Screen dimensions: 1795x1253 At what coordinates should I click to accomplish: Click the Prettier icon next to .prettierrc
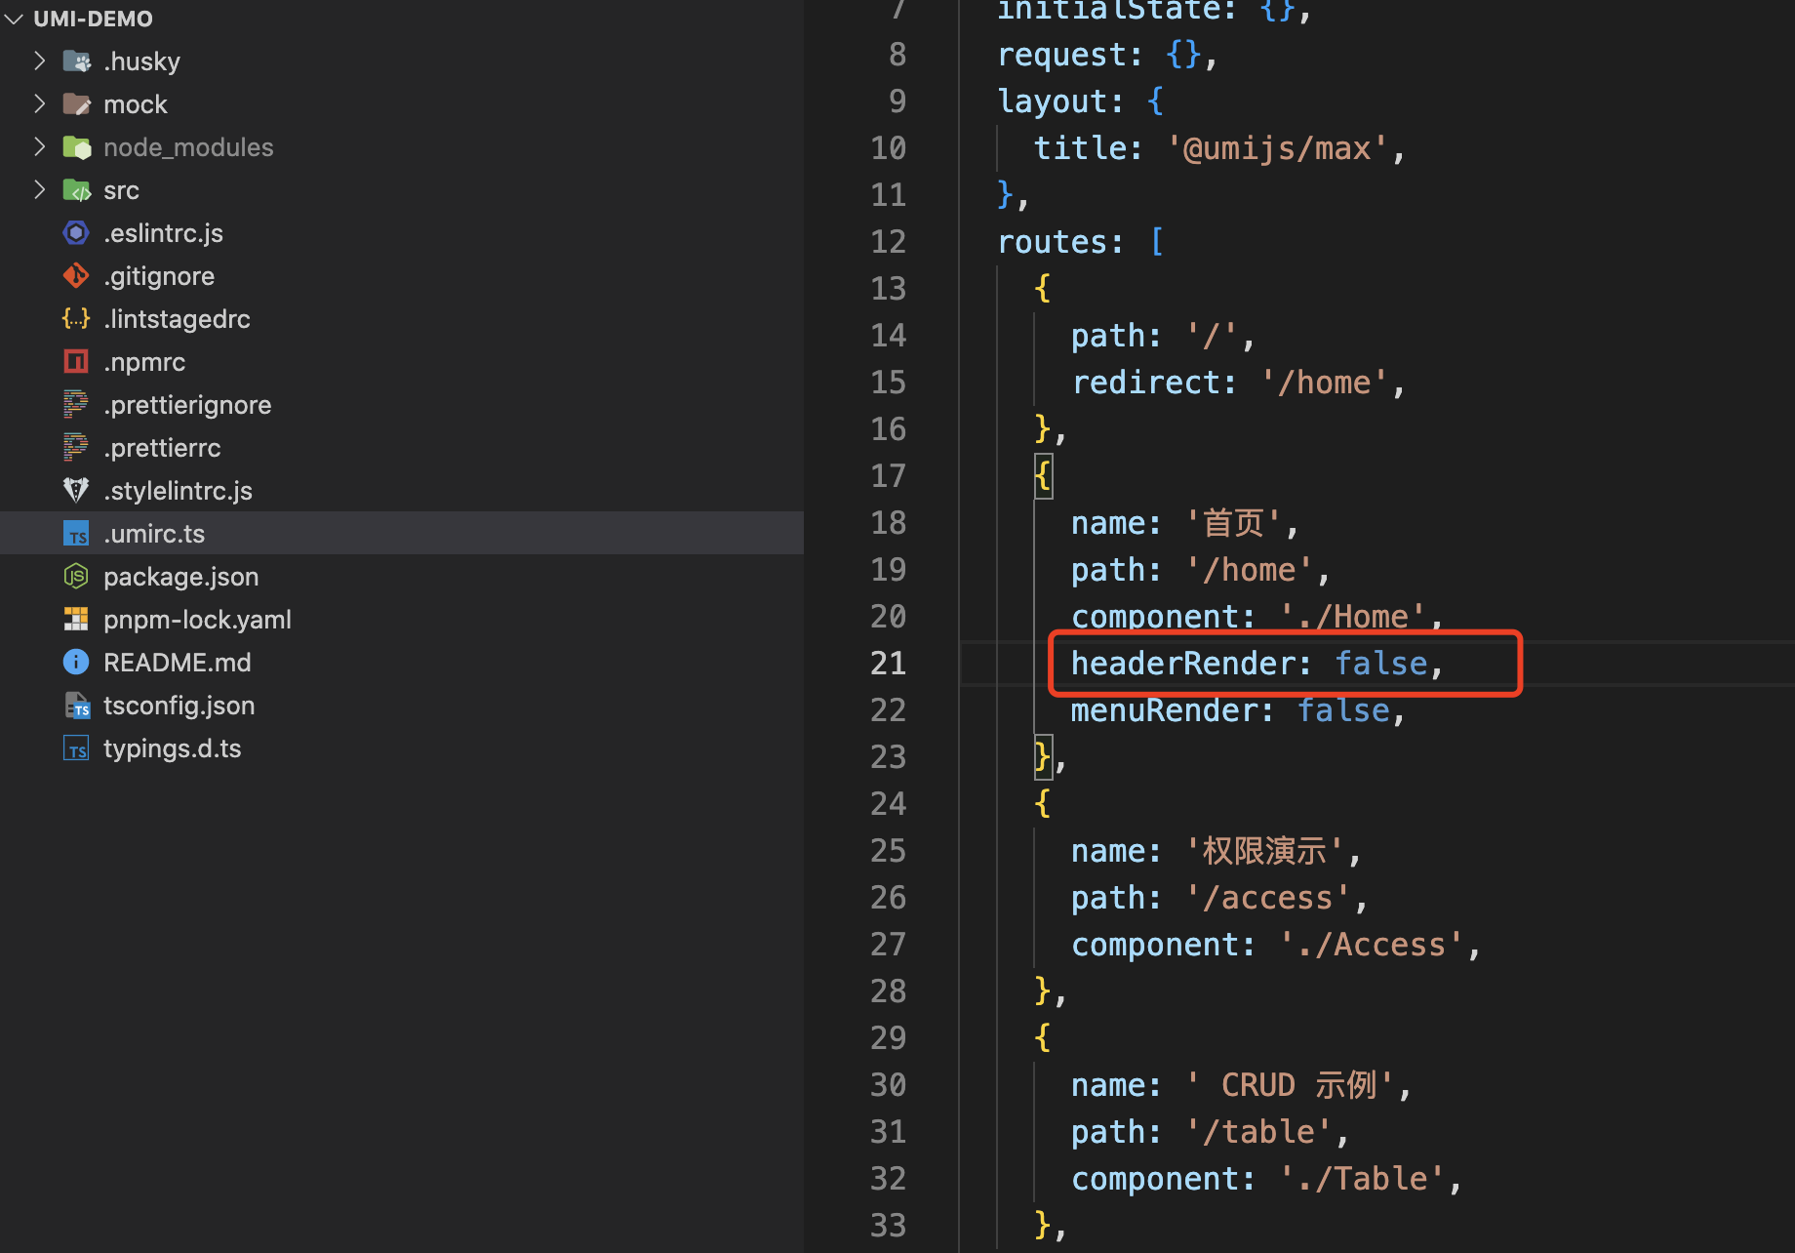(x=76, y=447)
